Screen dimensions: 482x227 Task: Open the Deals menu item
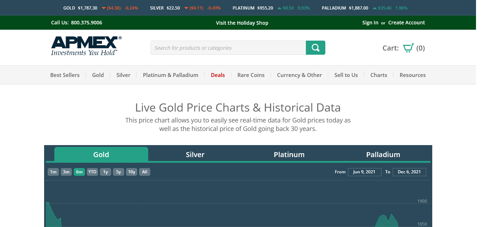click(x=218, y=75)
